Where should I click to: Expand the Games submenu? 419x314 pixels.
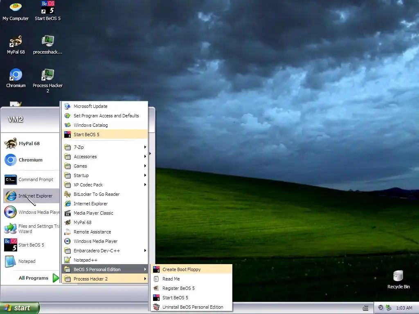pos(105,166)
